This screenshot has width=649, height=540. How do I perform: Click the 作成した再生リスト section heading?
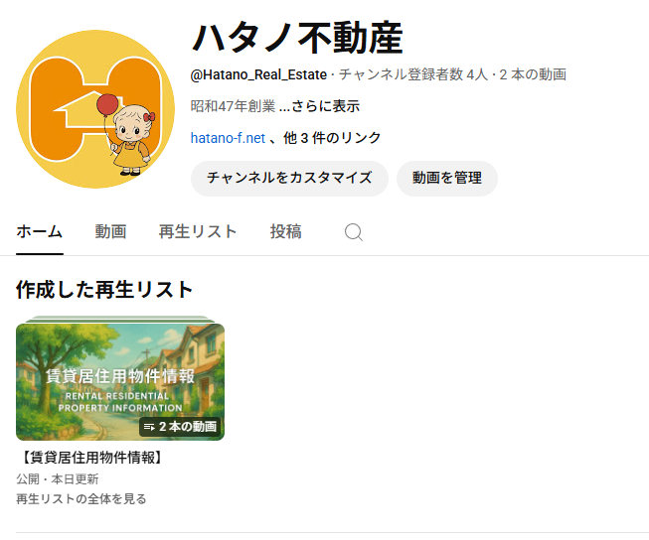point(104,290)
